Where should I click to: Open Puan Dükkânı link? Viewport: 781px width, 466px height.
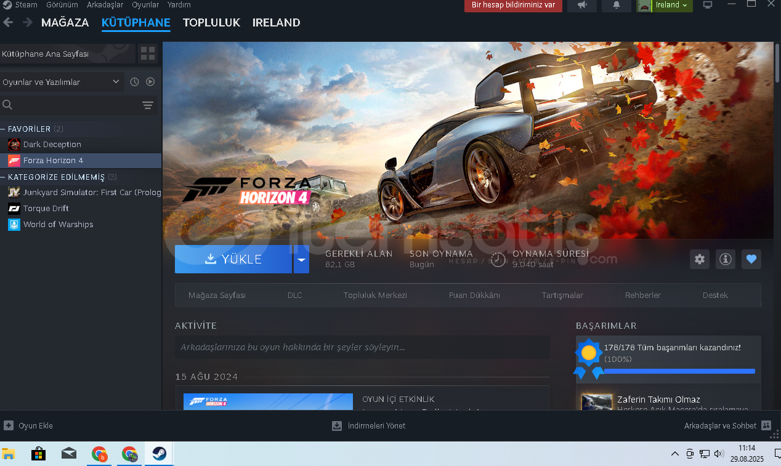pos(474,295)
